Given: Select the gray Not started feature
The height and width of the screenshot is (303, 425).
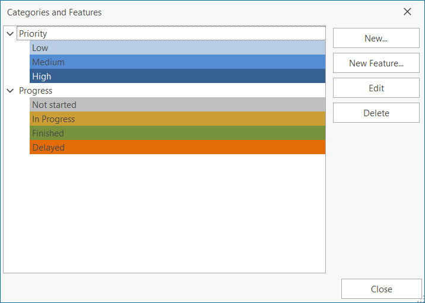Looking at the screenshot, I should [x=177, y=105].
